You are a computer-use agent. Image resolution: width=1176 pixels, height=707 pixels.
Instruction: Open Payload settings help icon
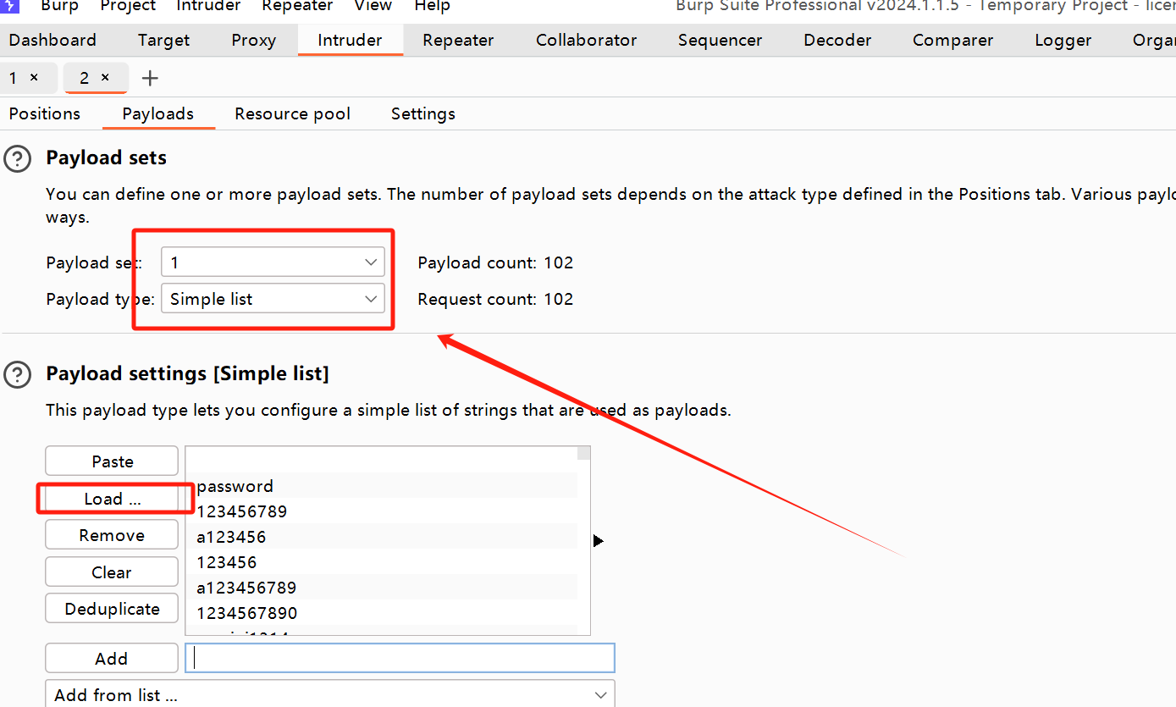click(18, 374)
